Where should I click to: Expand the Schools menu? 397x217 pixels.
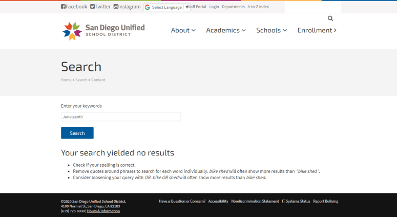coord(271,30)
